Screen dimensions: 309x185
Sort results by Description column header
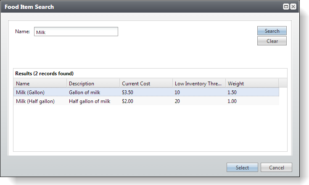point(93,83)
